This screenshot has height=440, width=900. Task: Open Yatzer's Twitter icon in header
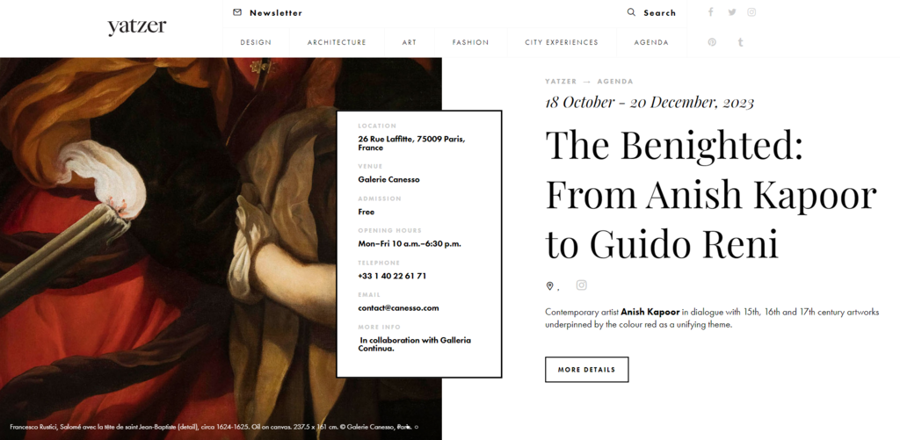732,12
